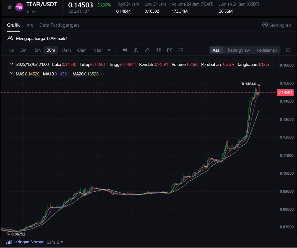Collapse the MA indicators row chevron
This screenshot has width=297, height=248.
coord(12,74)
